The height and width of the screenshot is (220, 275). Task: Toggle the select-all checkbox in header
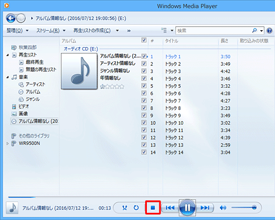click(x=144, y=40)
